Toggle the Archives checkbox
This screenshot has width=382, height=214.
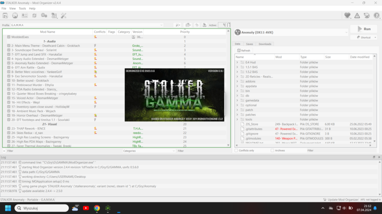272,151
